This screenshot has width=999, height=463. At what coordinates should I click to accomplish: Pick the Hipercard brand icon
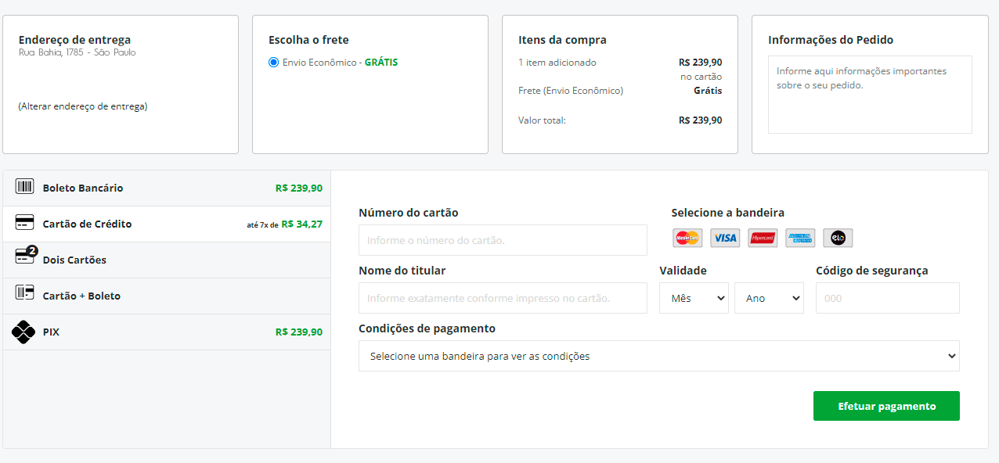click(x=763, y=238)
